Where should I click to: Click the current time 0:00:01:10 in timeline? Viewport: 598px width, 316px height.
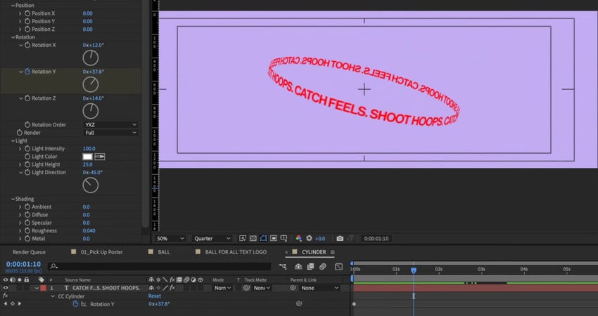coord(23,264)
